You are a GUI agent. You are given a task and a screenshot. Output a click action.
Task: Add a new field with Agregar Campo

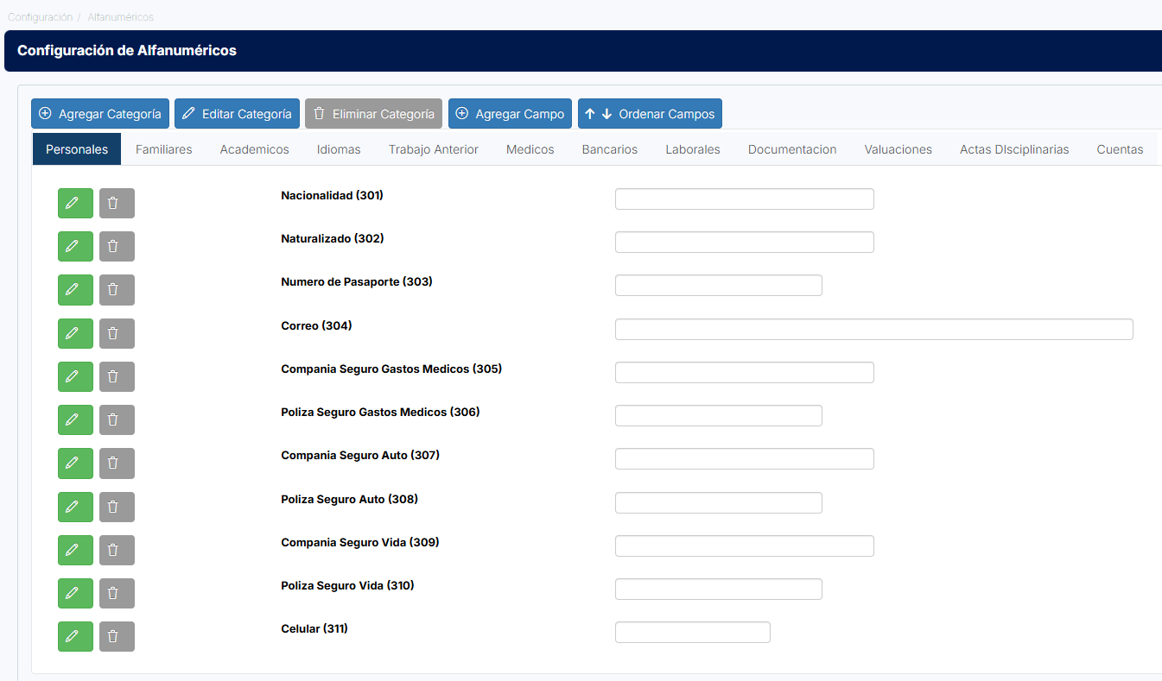(x=510, y=114)
